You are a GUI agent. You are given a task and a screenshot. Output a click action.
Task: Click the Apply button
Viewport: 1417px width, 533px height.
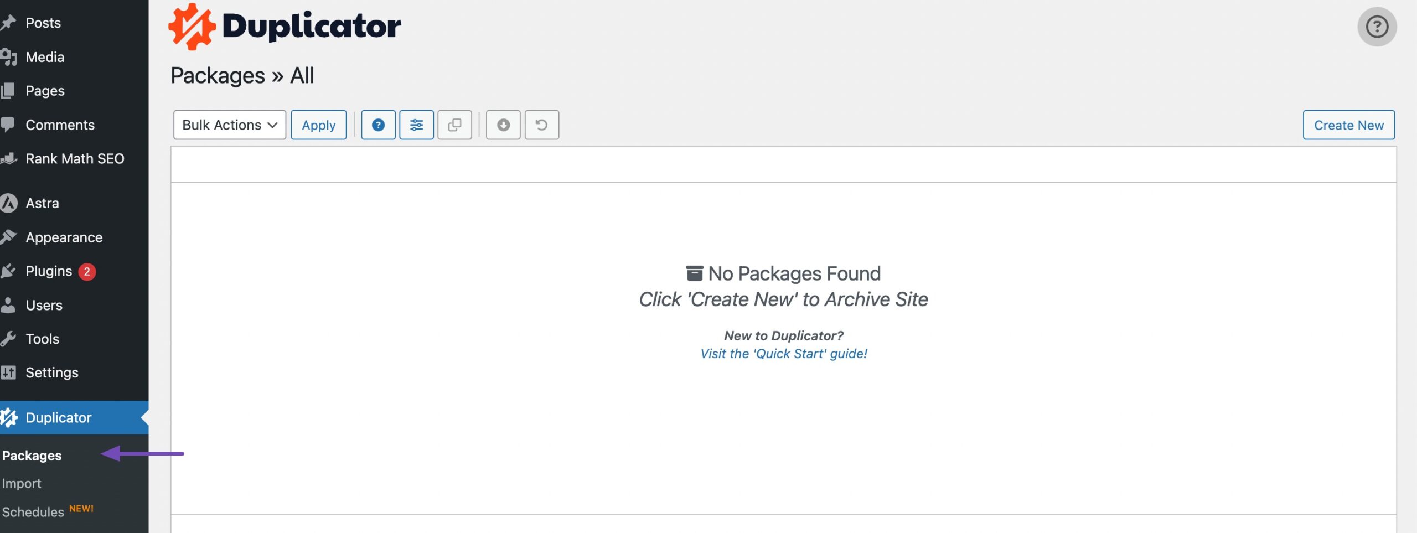[318, 125]
